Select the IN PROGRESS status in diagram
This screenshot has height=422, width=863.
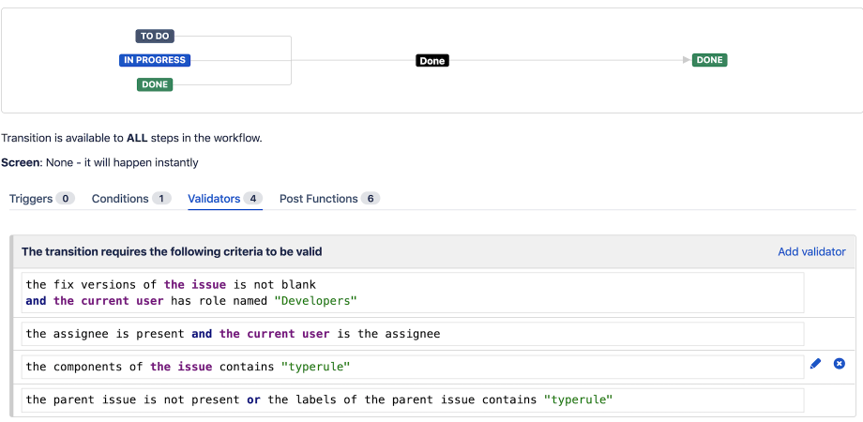tap(155, 60)
